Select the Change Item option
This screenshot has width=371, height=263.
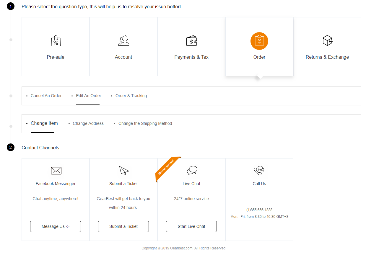coord(44,123)
